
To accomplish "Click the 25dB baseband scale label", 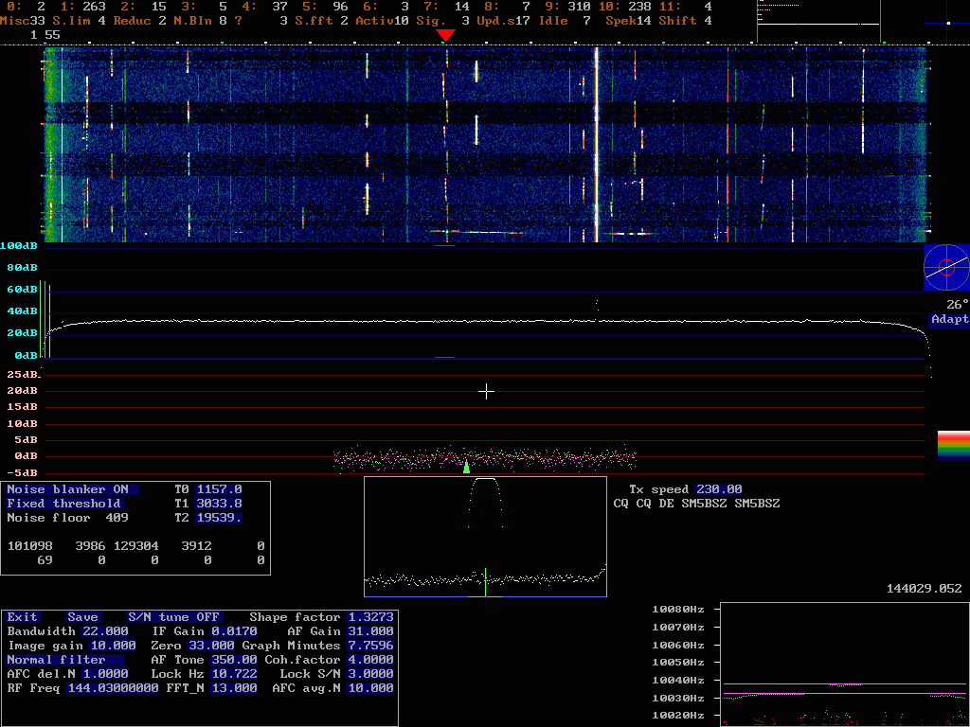I will pos(23,375).
